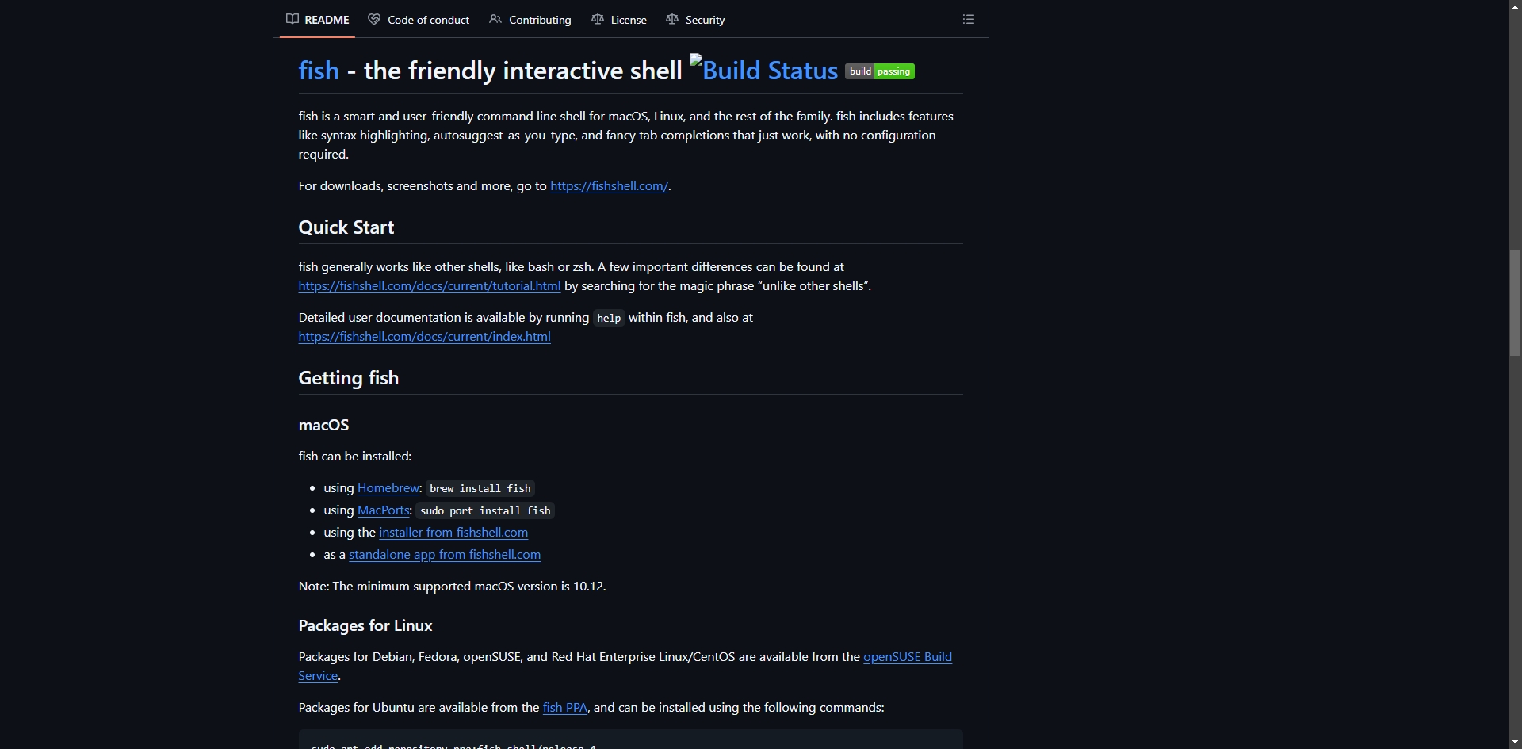Click the fish title link
1522x749 pixels.
pos(319,71)
